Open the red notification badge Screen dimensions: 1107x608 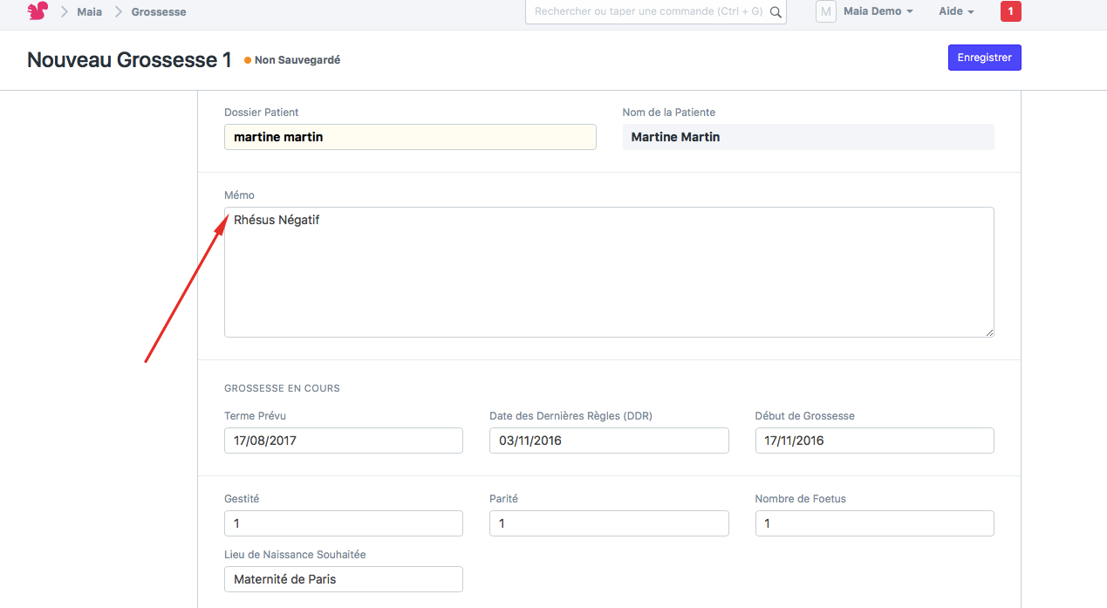pos(1010,11)
